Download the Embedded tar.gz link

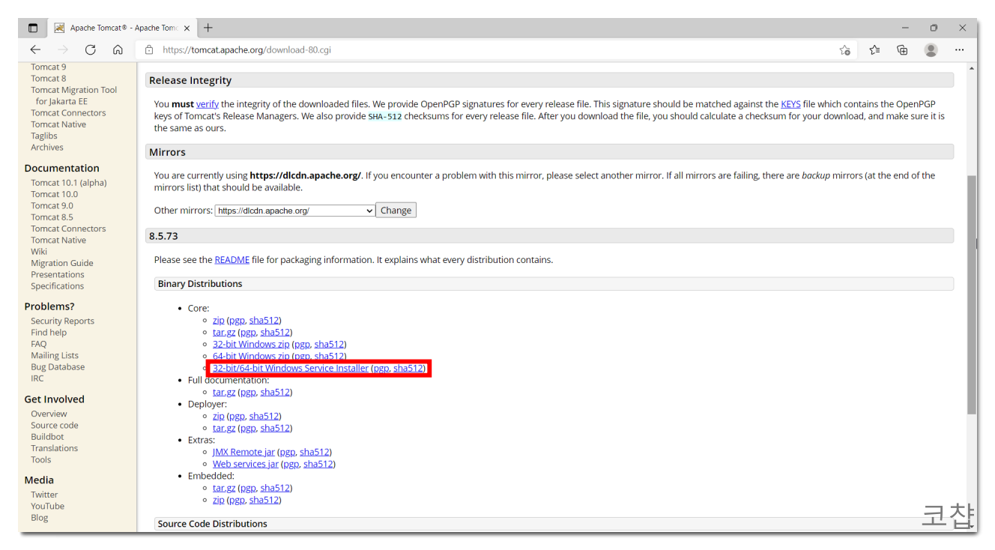[x=224, y=488]
